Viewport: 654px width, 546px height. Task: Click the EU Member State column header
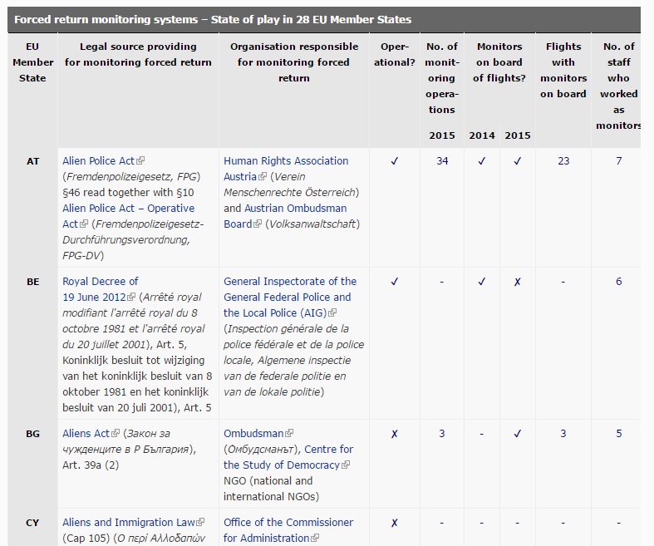click(x=32, y=62)
